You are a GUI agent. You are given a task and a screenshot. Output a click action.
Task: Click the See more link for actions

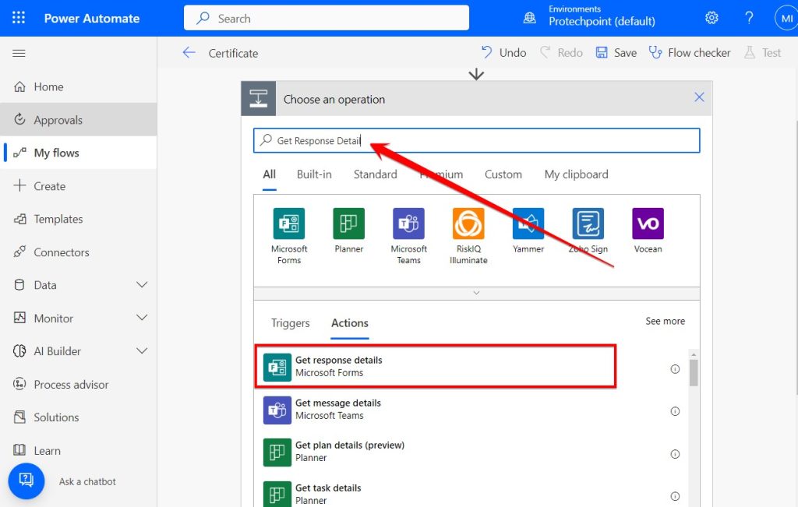[665, 321]
